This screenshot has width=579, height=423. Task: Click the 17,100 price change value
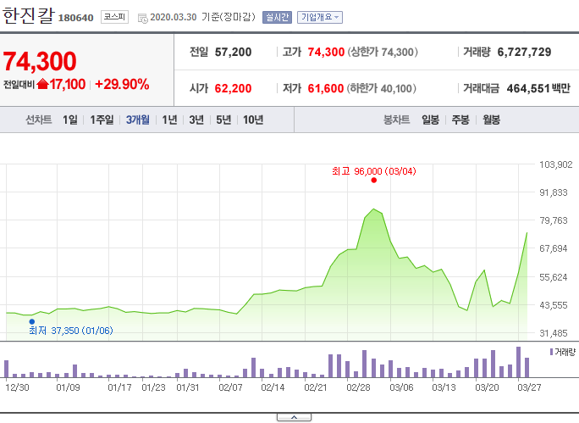[68, 84]
